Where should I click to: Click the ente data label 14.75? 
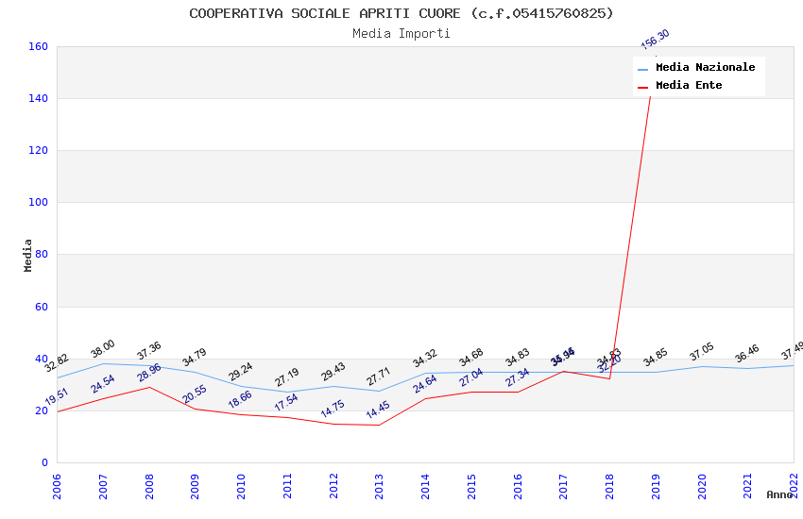[333, 409]
